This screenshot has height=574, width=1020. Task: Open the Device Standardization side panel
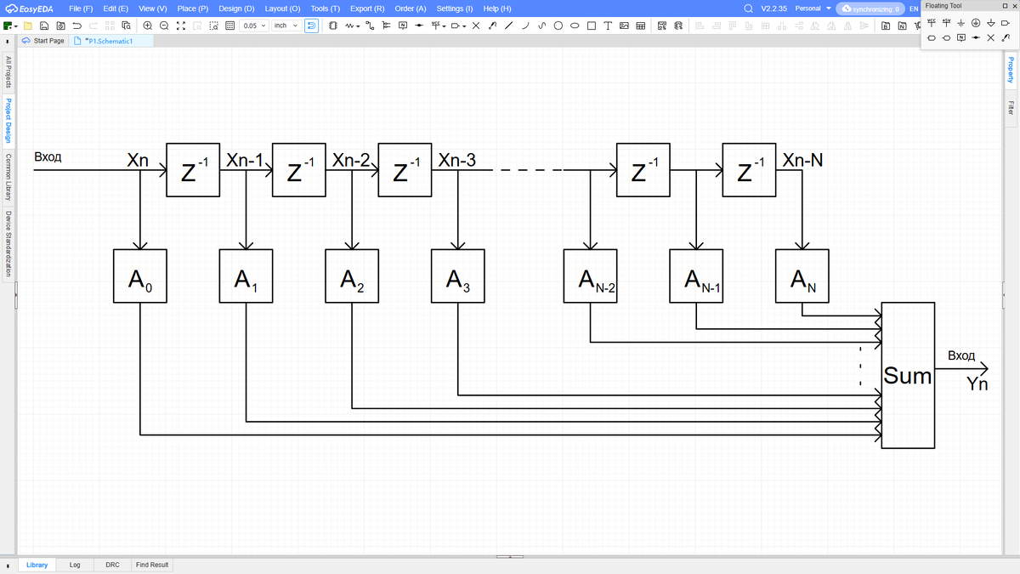tap(8, 243)
